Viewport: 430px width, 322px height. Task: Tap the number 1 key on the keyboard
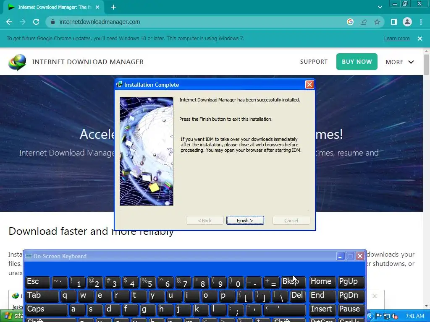[77, 282]
